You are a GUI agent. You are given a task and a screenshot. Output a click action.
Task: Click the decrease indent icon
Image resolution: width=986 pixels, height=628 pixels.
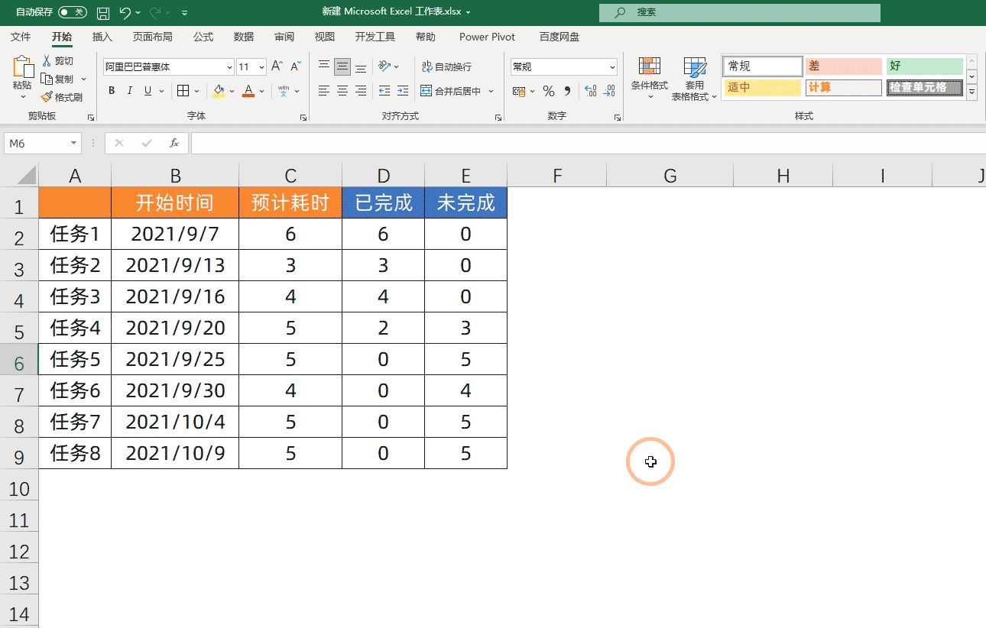384,91
